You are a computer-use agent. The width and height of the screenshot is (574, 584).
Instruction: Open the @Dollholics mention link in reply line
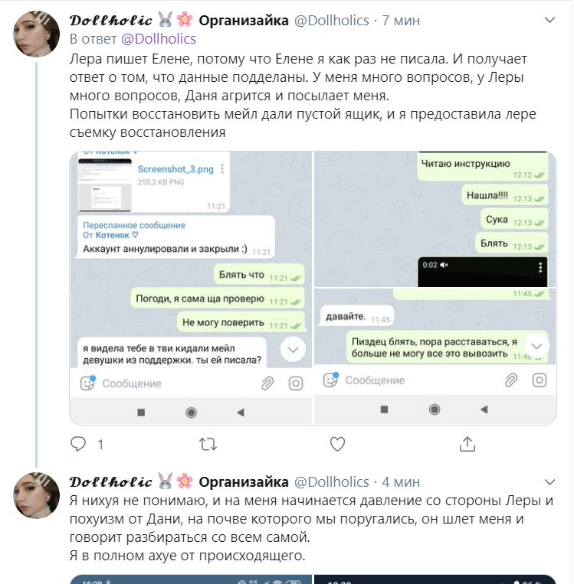pyautogui.click(x=159, y=39)
